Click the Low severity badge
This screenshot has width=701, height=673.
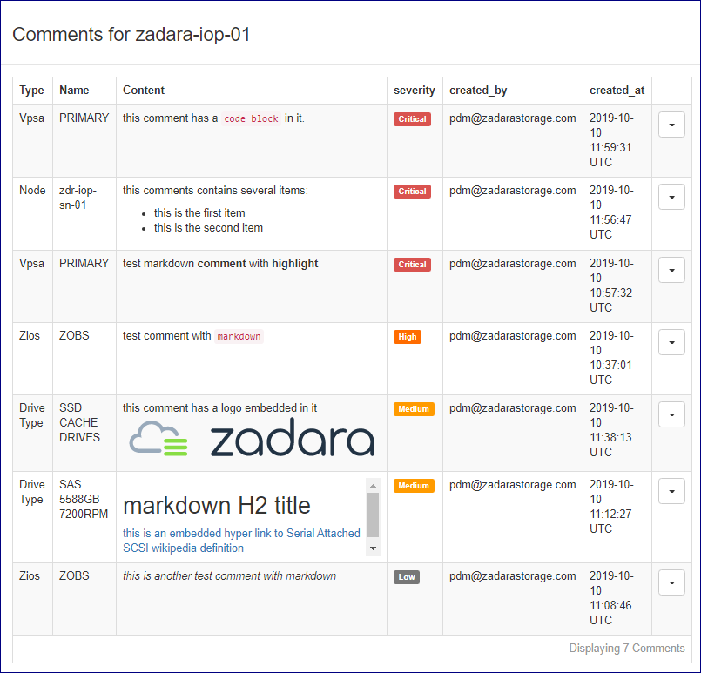406,576
